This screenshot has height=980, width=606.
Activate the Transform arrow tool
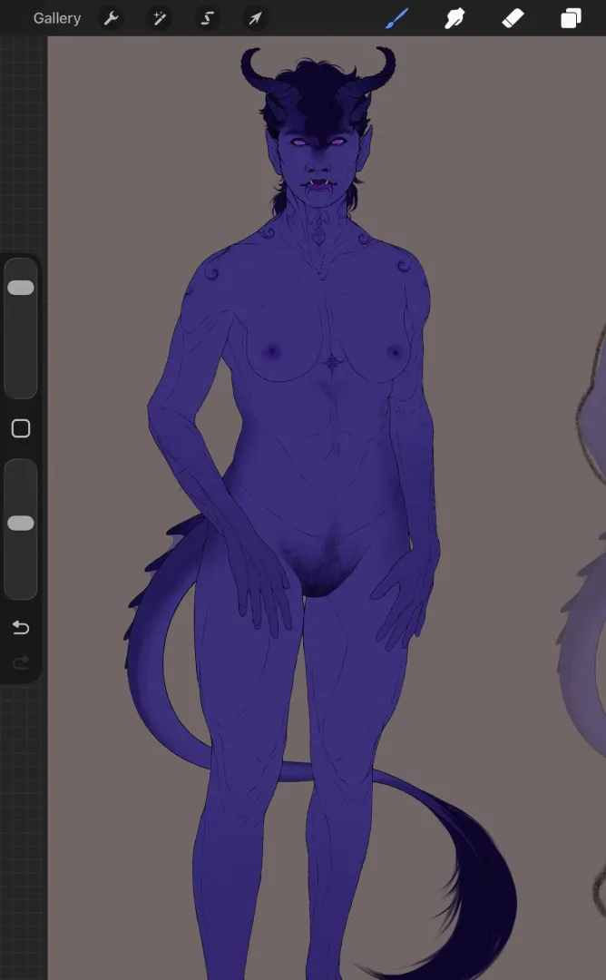(255, 18)
